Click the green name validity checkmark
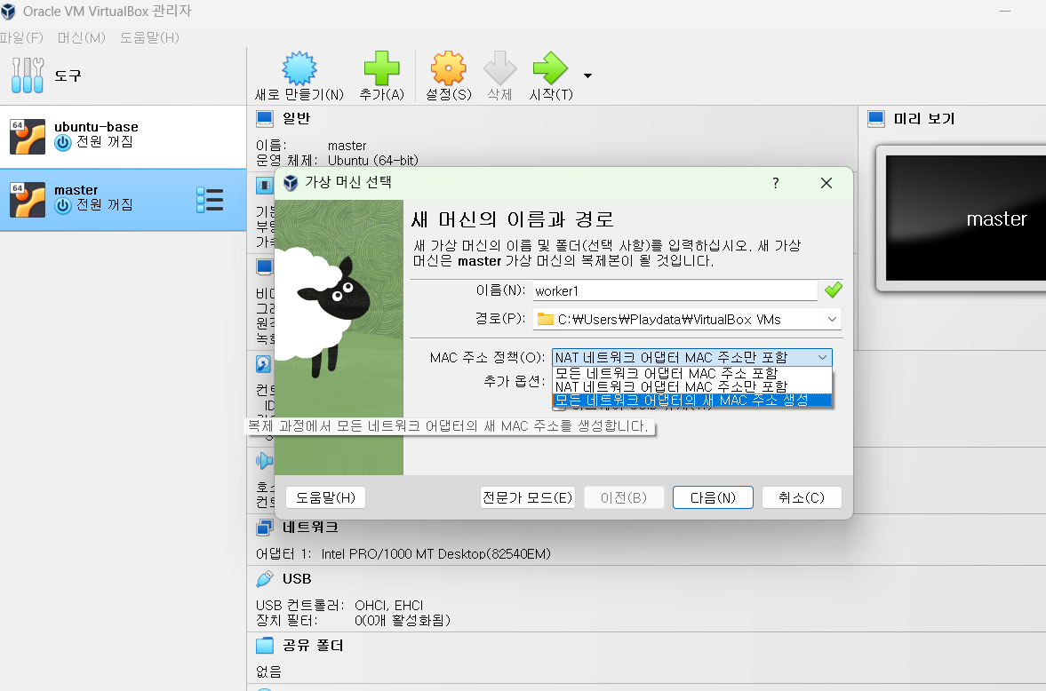 (x=834, y=290)
